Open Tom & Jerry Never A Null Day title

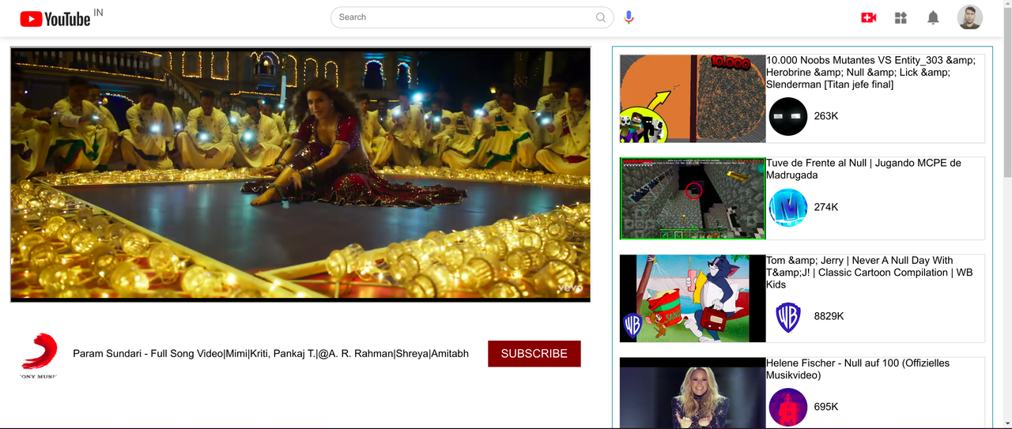[870, 273]
